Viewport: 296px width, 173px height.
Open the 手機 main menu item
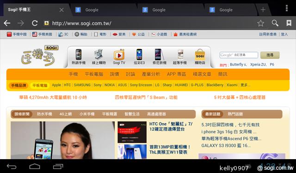click(73, 74)
